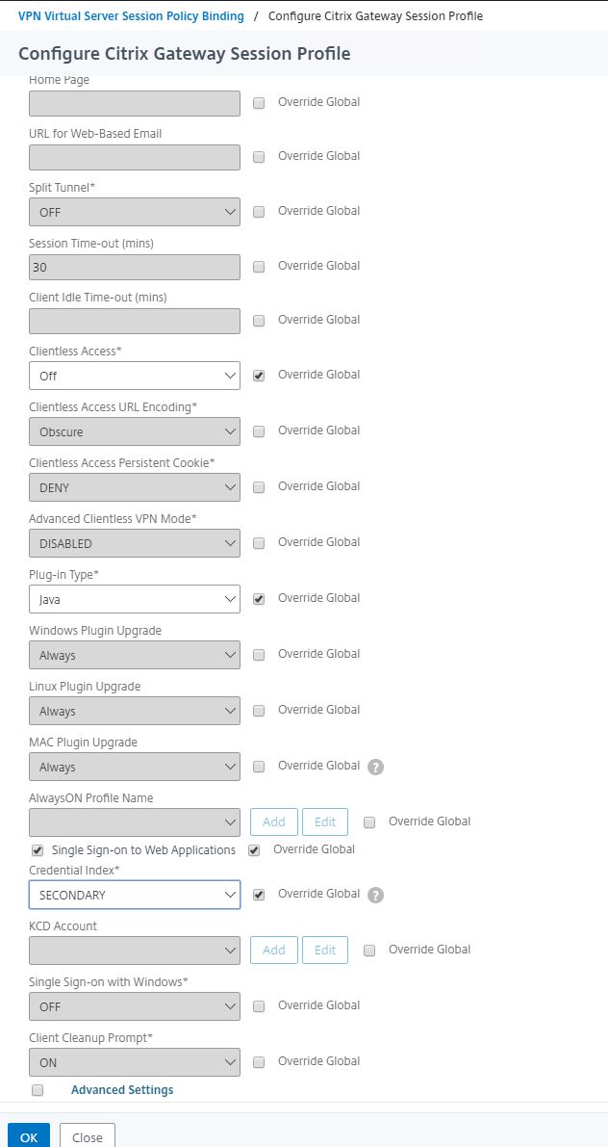608x1147 pixels.
Task: Click the Home Page input field
Action: pos(135,103)
